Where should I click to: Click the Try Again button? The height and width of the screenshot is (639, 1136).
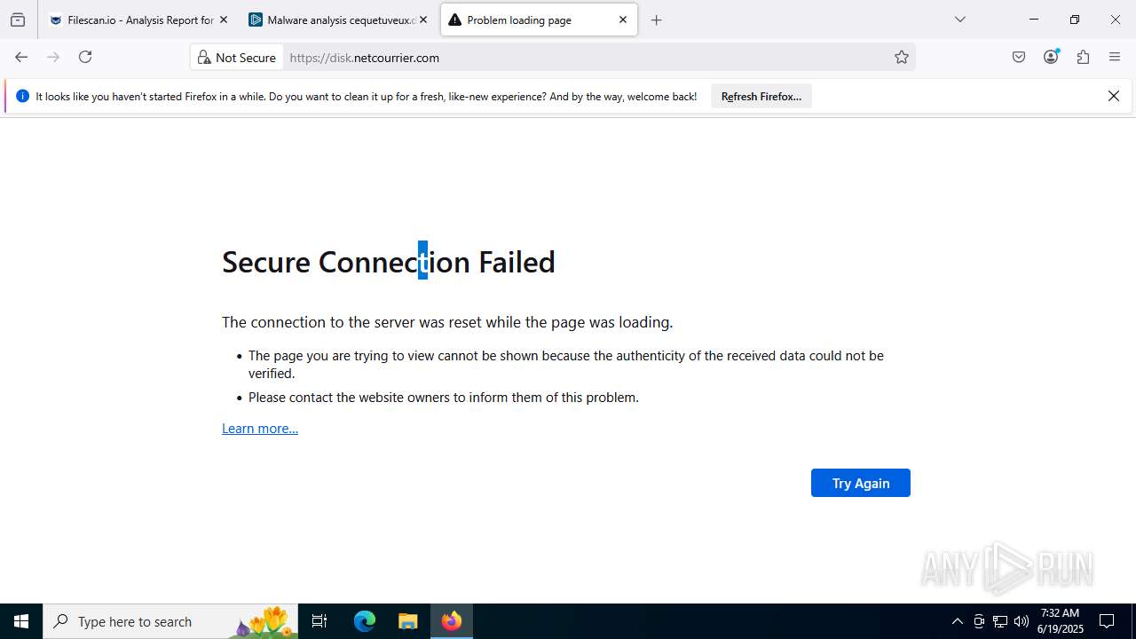[861, 483]
